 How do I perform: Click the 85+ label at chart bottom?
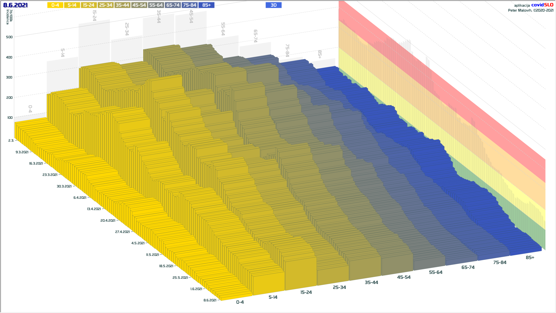point(530,258)
